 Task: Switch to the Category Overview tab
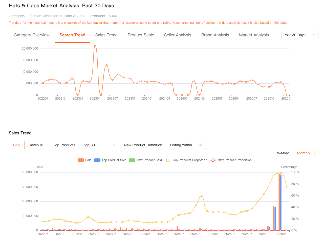tap(32, 35)
